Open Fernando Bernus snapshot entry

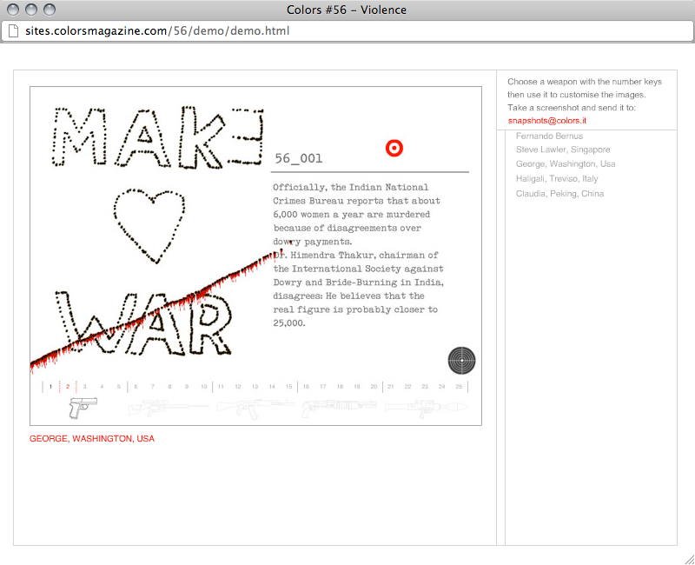pos(549,136)
